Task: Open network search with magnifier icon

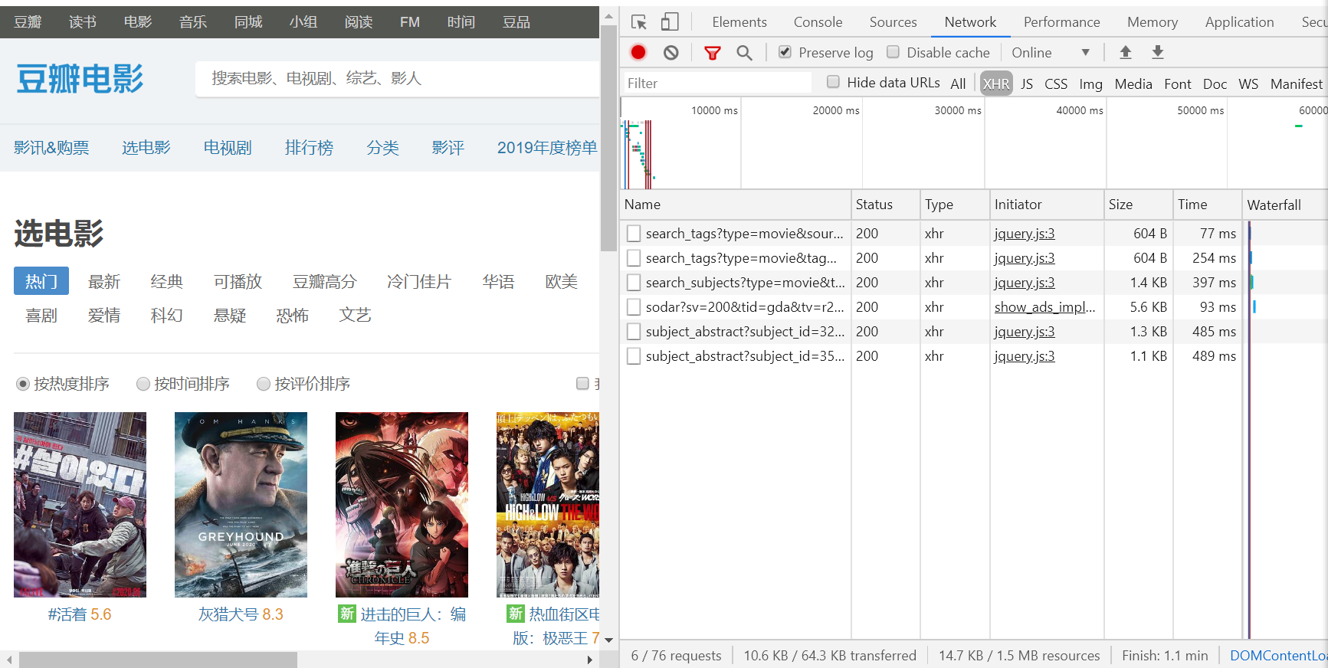Action: [x=744, y=52]
